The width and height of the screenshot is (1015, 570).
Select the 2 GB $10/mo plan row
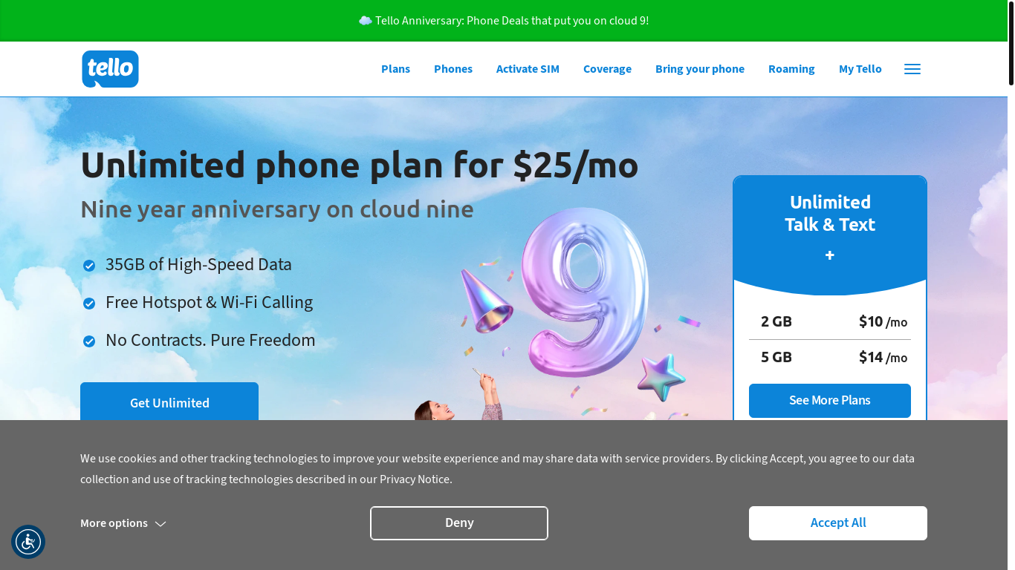830,322
